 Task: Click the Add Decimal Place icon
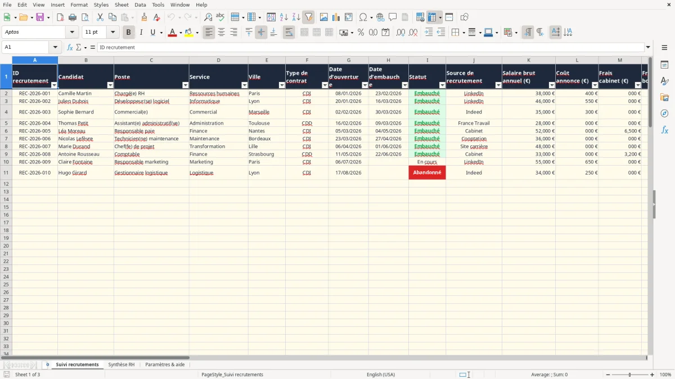(400, 33)
